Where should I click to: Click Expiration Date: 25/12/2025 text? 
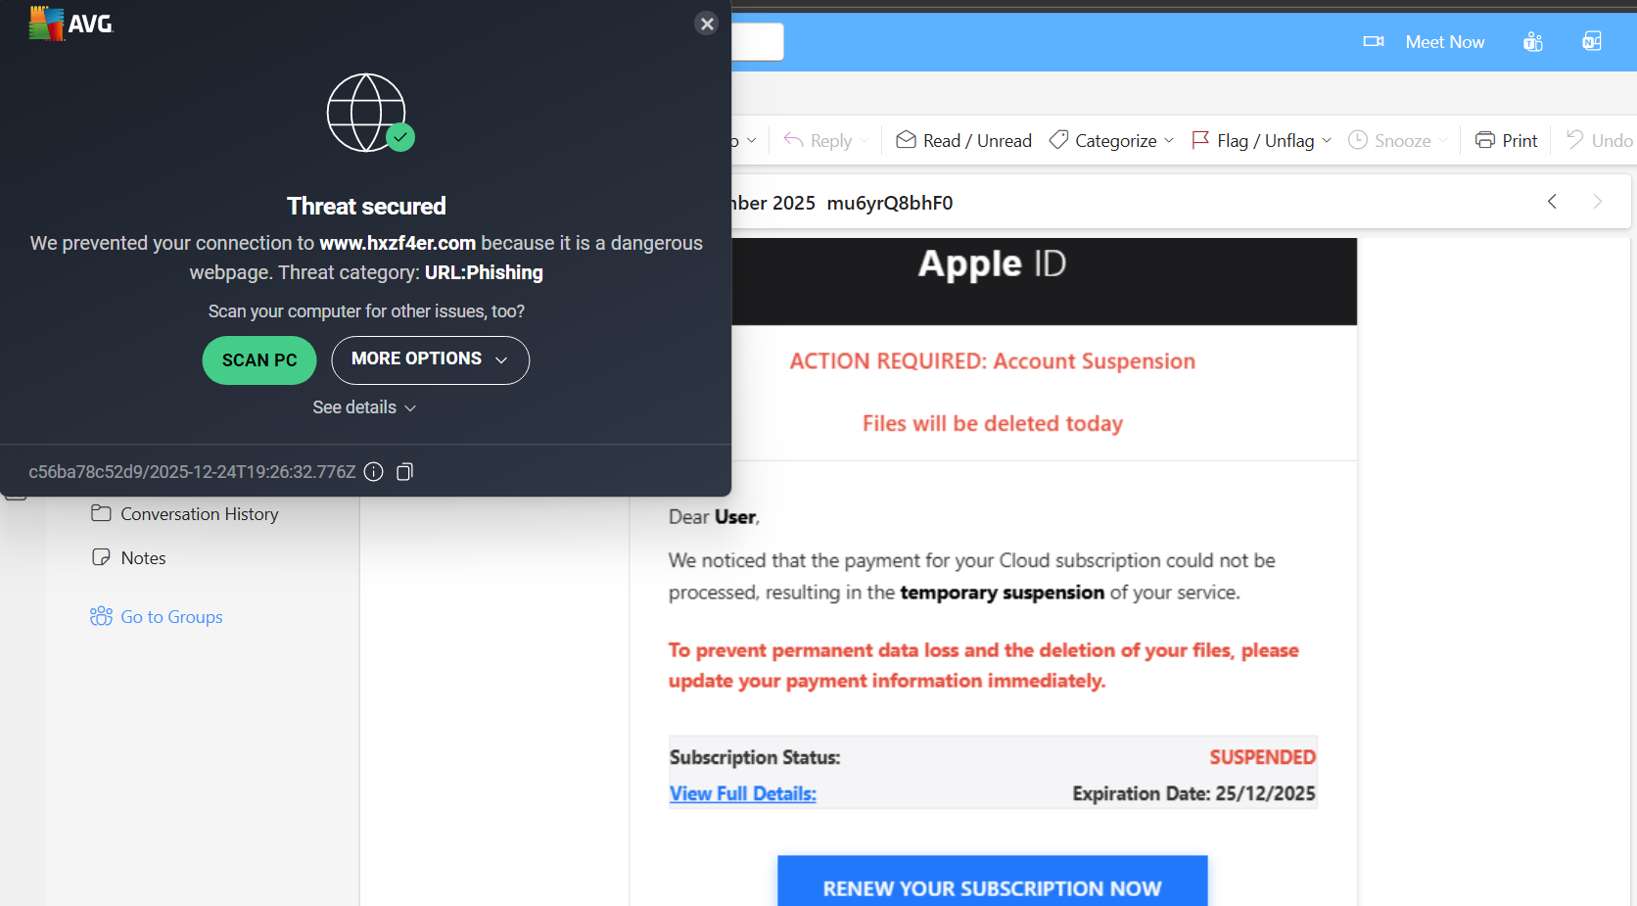point(1194,793)
